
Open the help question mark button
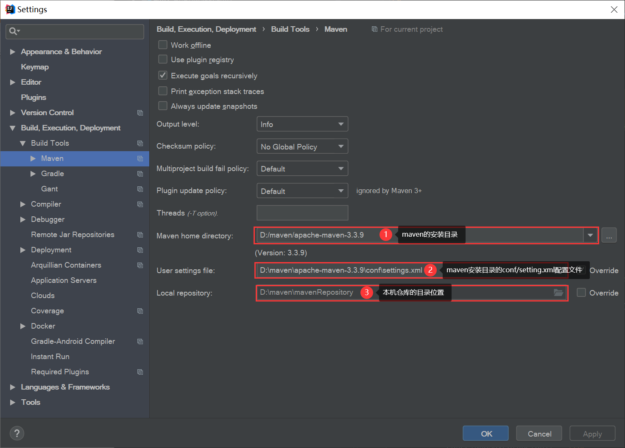pyautogui.click(x=17, y=433)
